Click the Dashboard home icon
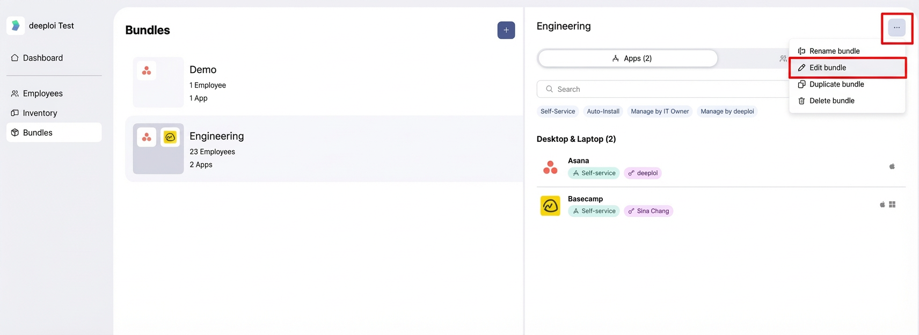Image resolution: width=919 pixels, height=335 pixels. (x=15, y=58)
